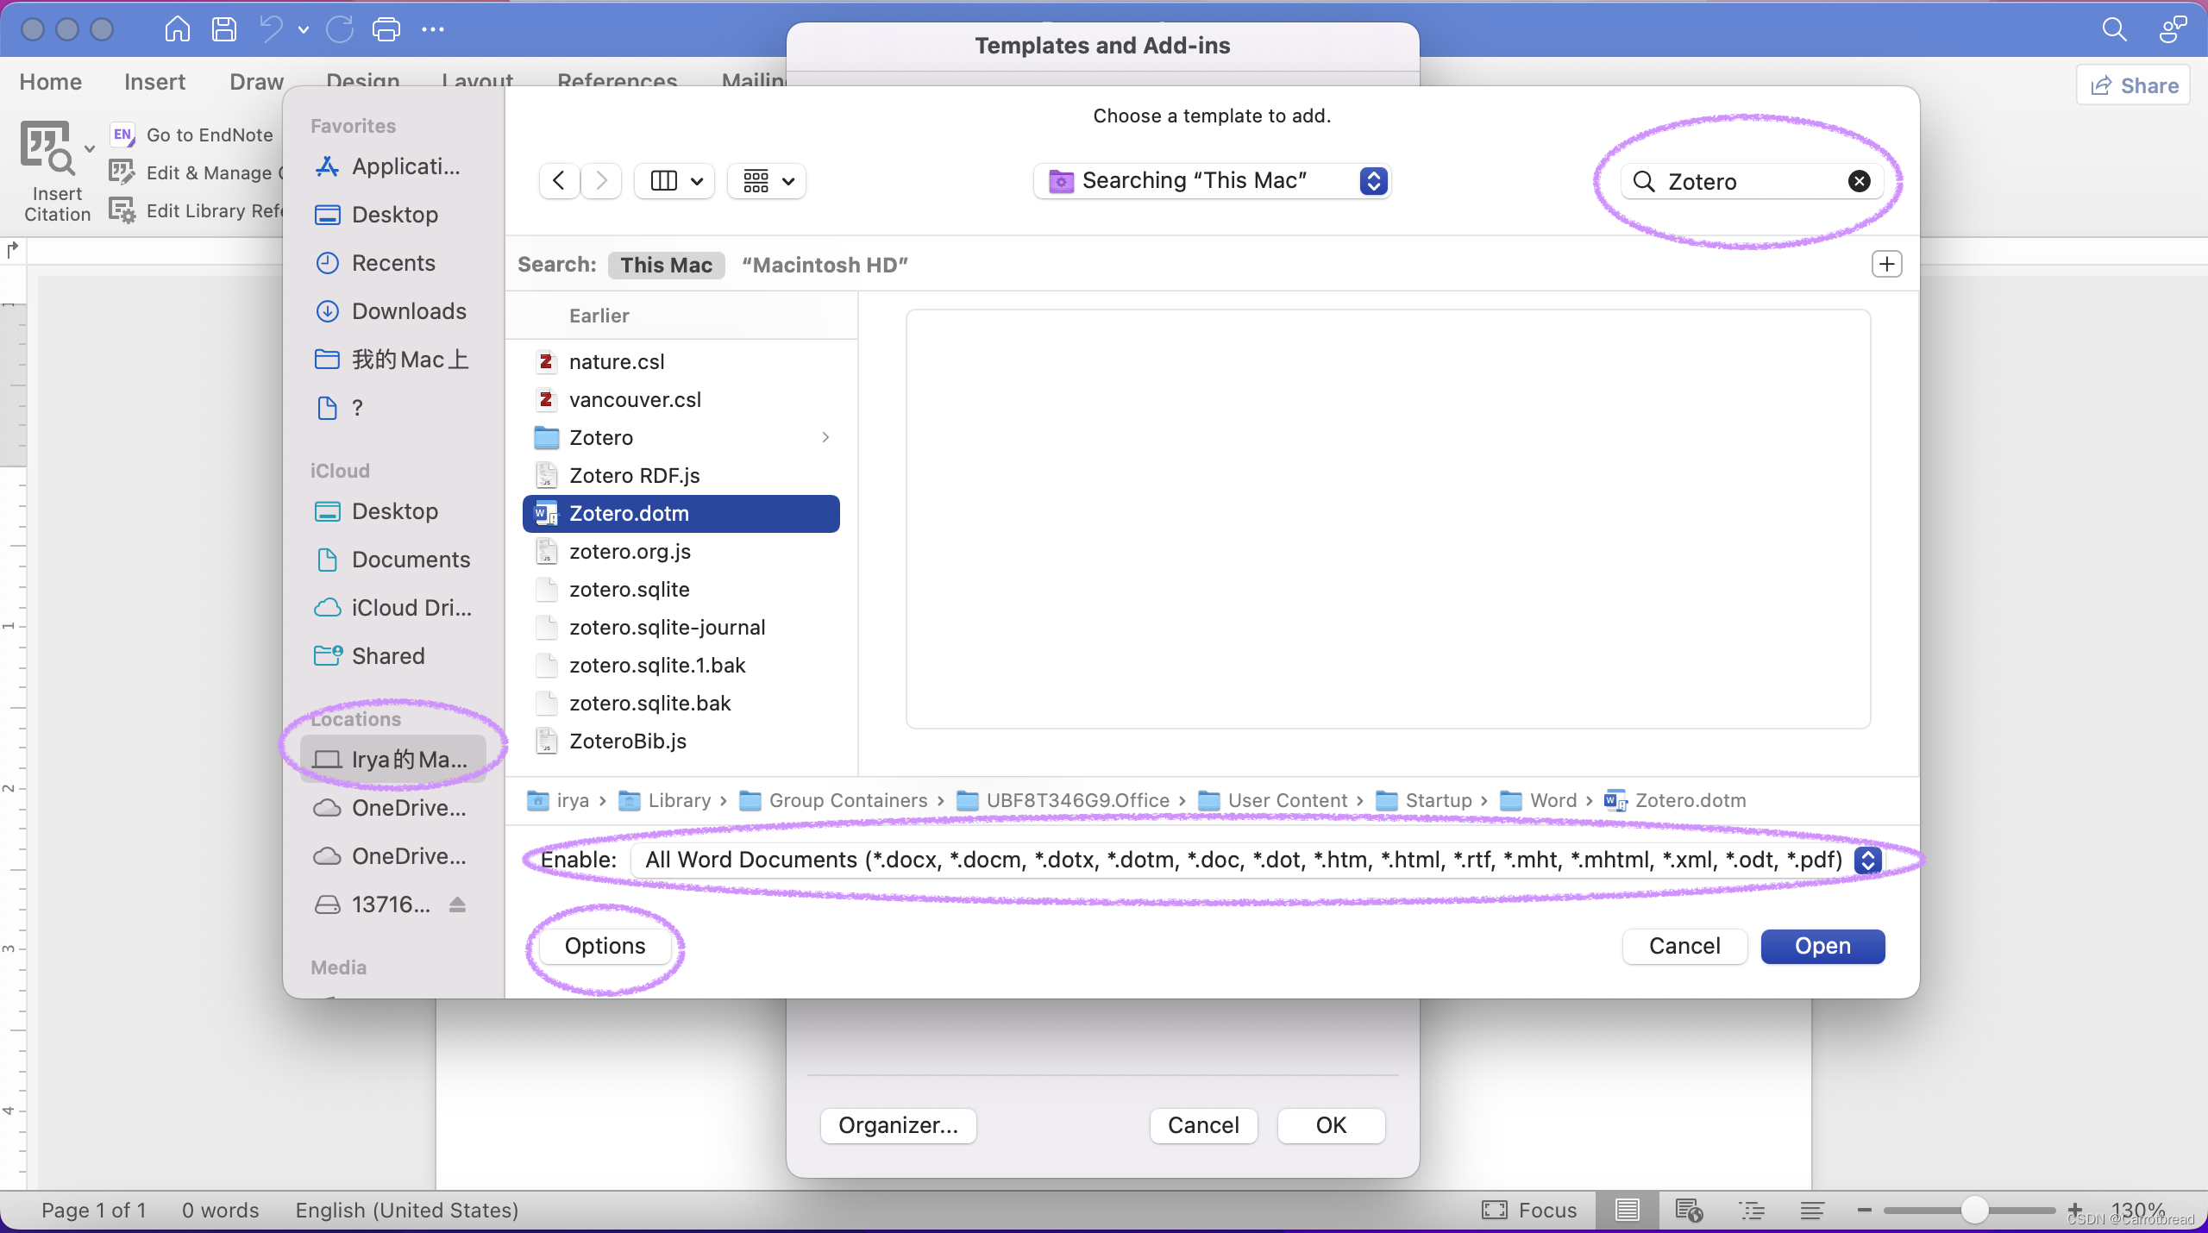The width and height of the screenshot is (2208, 1233).
Task: Click the Home icon in Word title bar
Action: pos(177,29)
